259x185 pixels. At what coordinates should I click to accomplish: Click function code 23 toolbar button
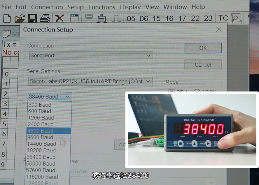tap(208, 19)
